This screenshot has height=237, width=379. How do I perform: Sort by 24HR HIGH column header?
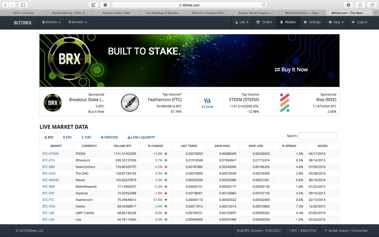point(222,146)
